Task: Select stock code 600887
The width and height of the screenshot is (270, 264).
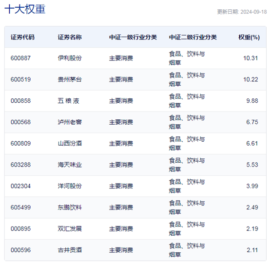Action: [x=20, y=58]
